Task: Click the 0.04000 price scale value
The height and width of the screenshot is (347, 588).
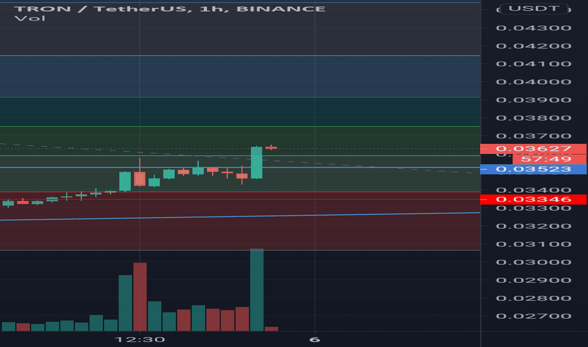Action: pos(534,82)
